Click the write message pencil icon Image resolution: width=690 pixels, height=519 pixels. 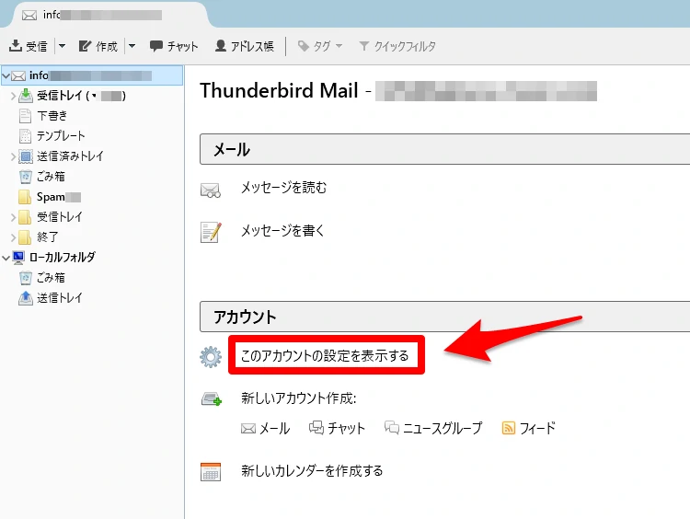pos(211,232)
